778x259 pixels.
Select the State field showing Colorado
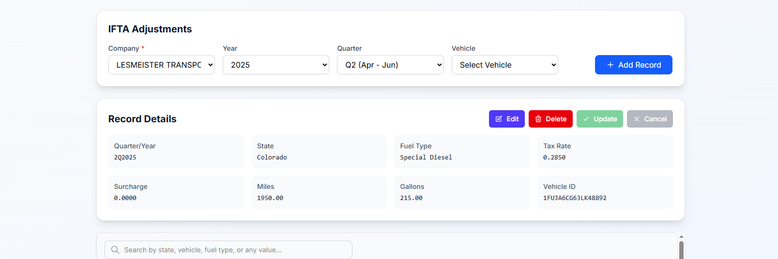(272, 158)
